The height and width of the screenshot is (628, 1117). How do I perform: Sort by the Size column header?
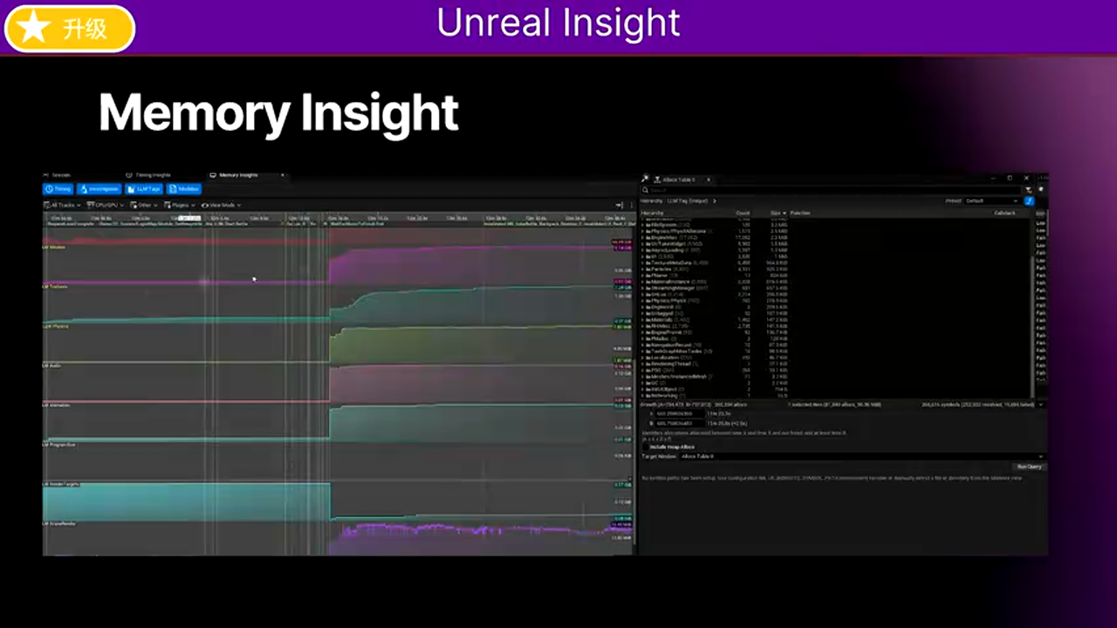point(776,213)
